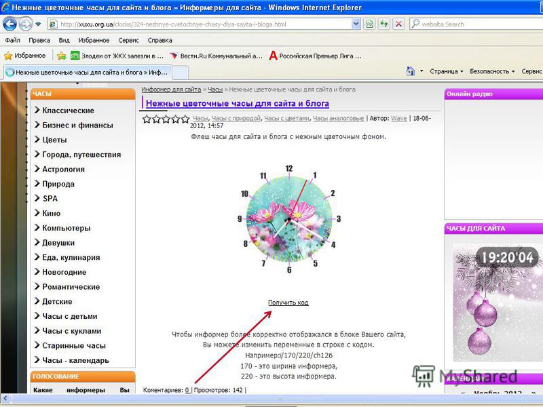Expand the address bar URL history dropdown
Image resolution: width=543 pixels, height=407 pixels.
tap(356, 24)
